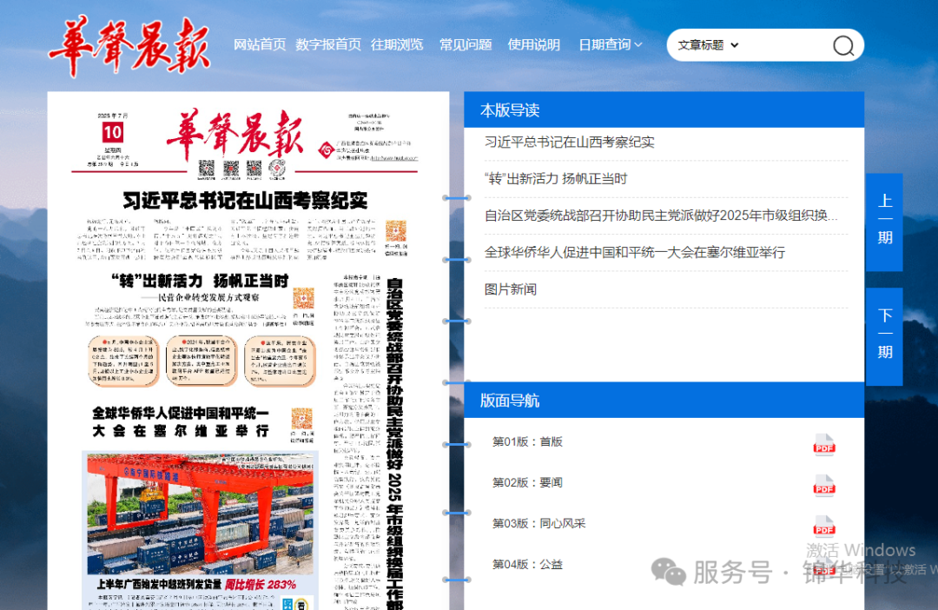Open 常见问题 page

(466, 44)
